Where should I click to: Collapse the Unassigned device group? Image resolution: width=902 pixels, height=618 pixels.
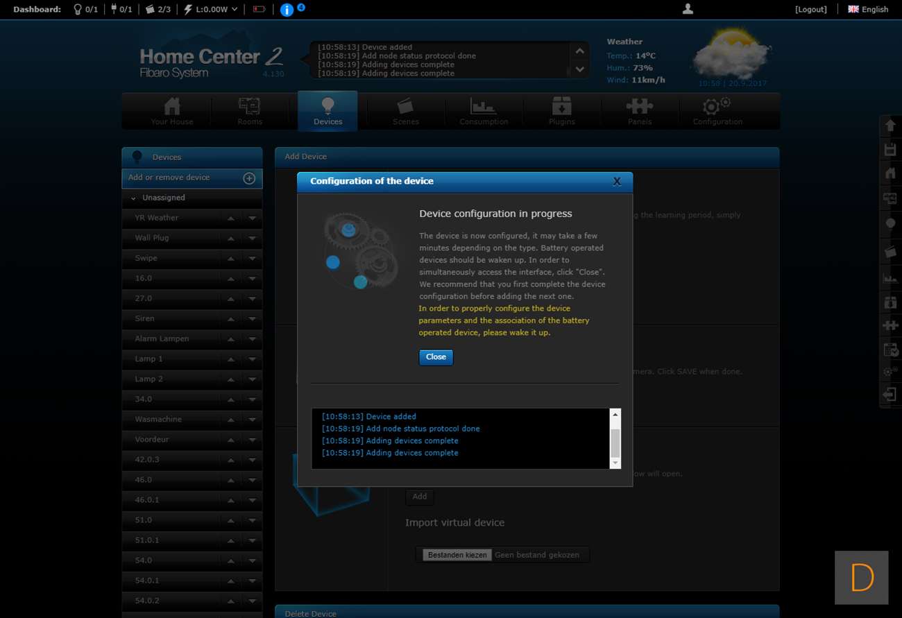[x=133, y=198]
